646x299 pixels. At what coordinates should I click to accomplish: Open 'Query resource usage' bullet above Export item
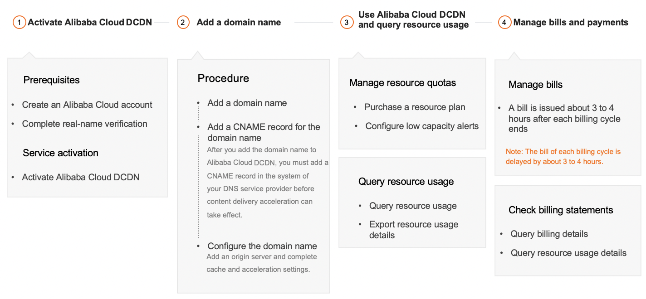click(x=413, y=206)
